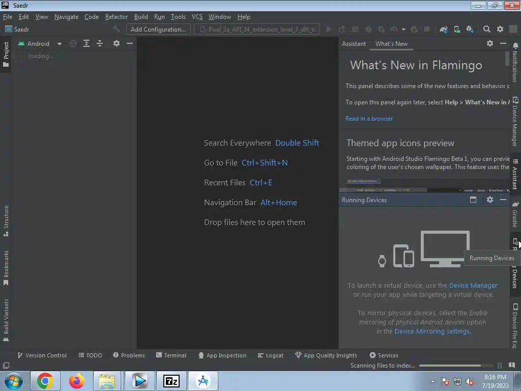521x391 pixels.
Task: Open the Build menu
Action: (x=141, y=17)
